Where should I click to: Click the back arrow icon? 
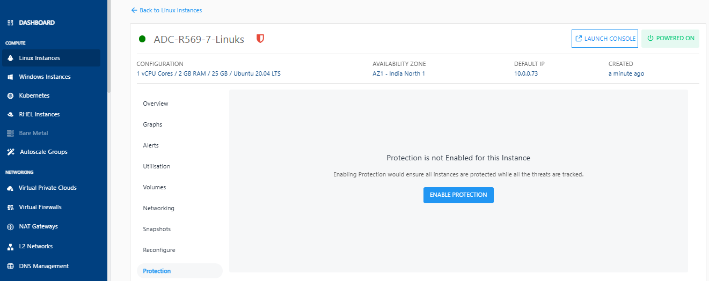coord(134,10)
